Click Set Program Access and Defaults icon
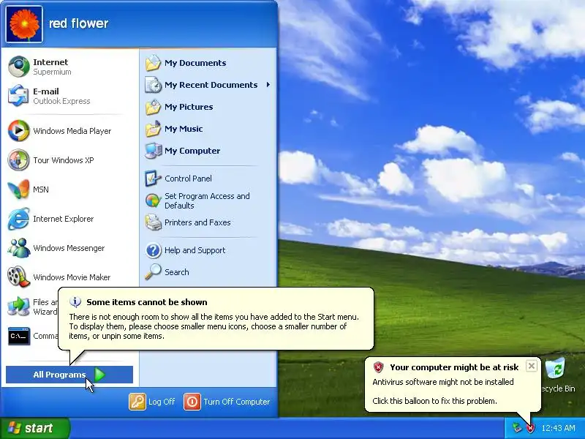Image resolution: width=585 pixels, height=439 pixels. tap(153, 200)
